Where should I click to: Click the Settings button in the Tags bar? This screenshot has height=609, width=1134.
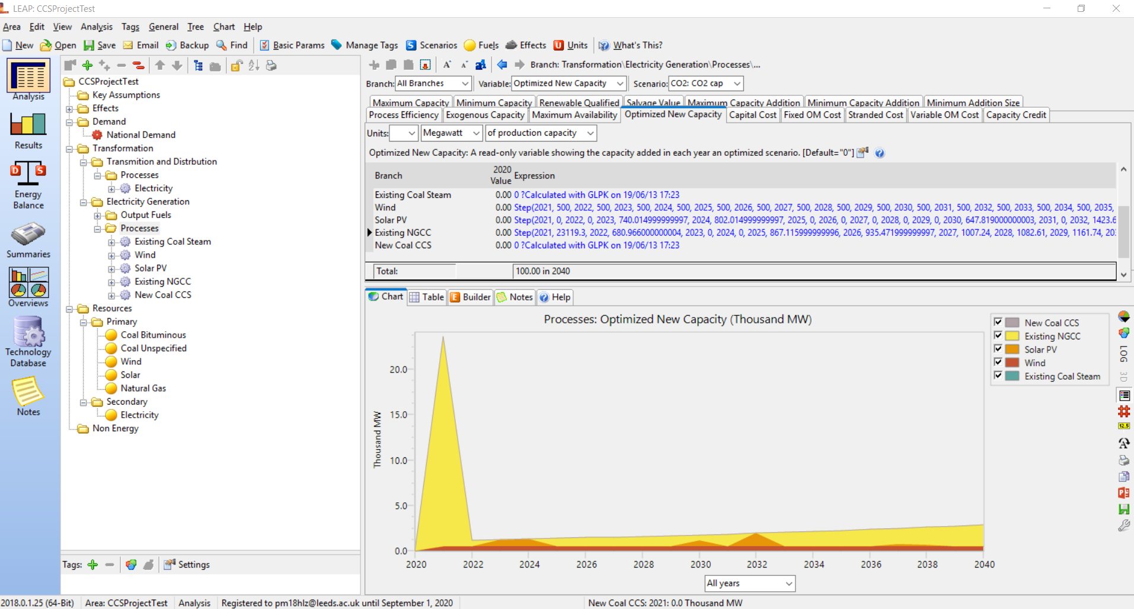tap(187, 565)
